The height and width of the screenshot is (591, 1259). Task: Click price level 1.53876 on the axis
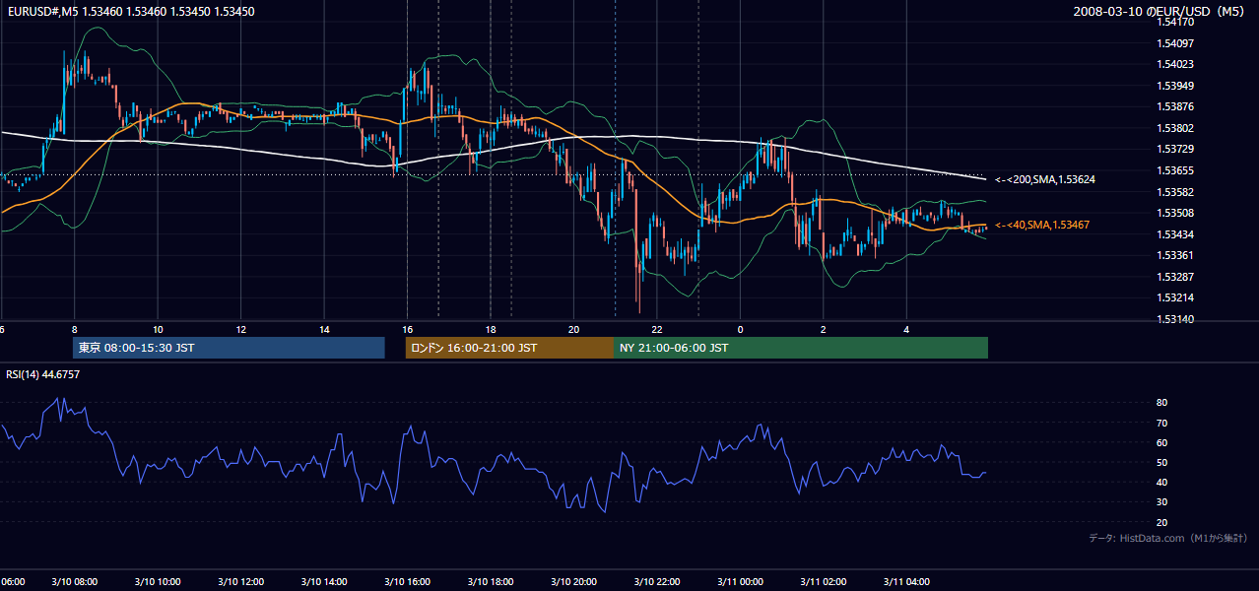(1175, 106)
